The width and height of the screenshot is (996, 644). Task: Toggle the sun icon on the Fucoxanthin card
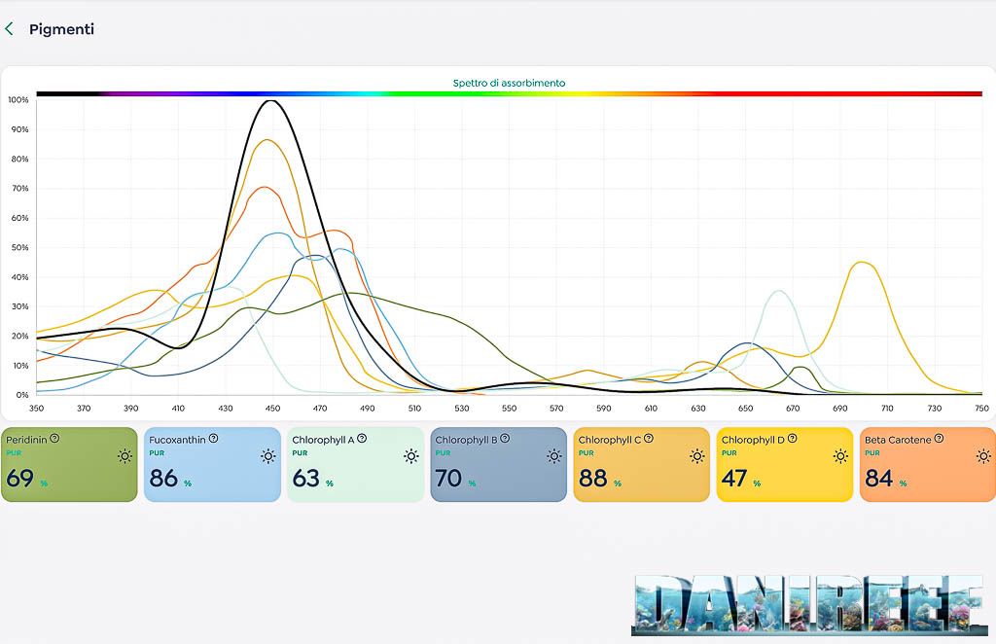[x=267, y=456]
